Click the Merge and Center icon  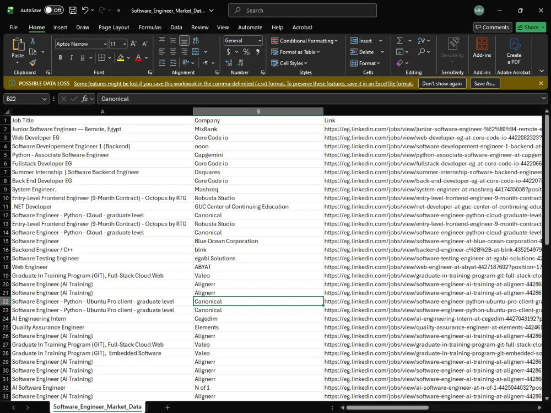196,52
